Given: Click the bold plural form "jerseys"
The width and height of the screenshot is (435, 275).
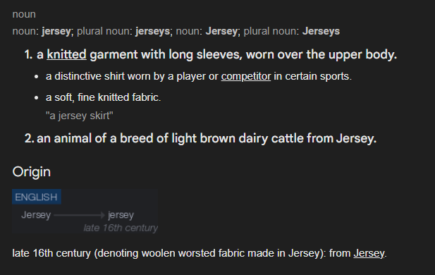Looking at the screenshot, I should coord(152,31).
